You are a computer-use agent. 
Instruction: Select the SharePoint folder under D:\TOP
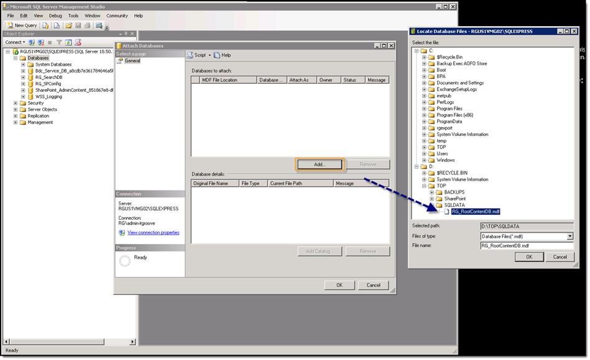click(454, 199)
